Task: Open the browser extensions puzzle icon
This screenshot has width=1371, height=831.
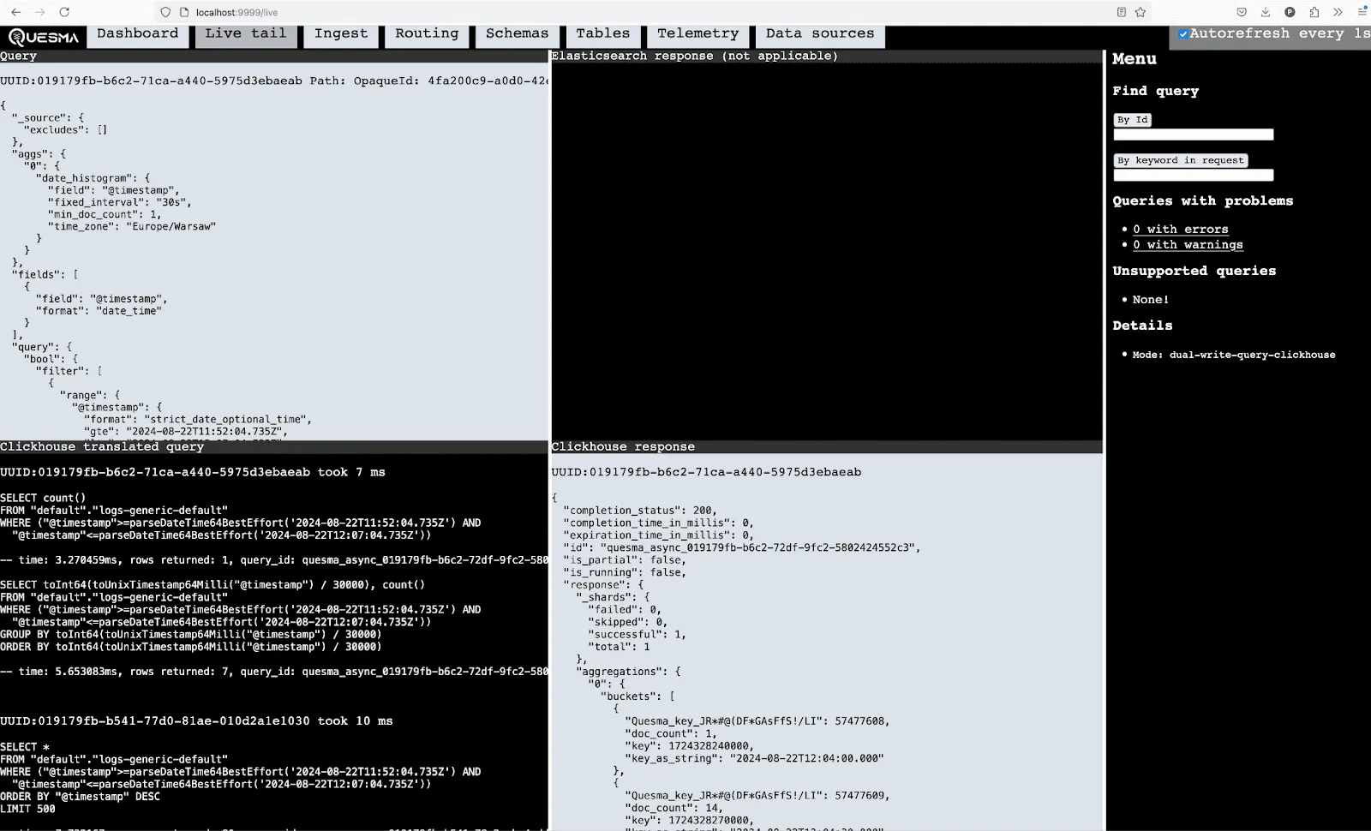Action: point(1314,12)
